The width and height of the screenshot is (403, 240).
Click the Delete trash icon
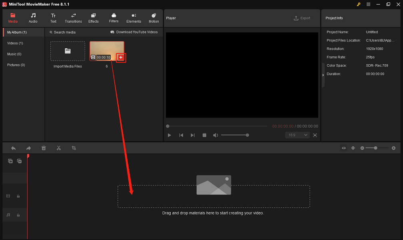44,148
